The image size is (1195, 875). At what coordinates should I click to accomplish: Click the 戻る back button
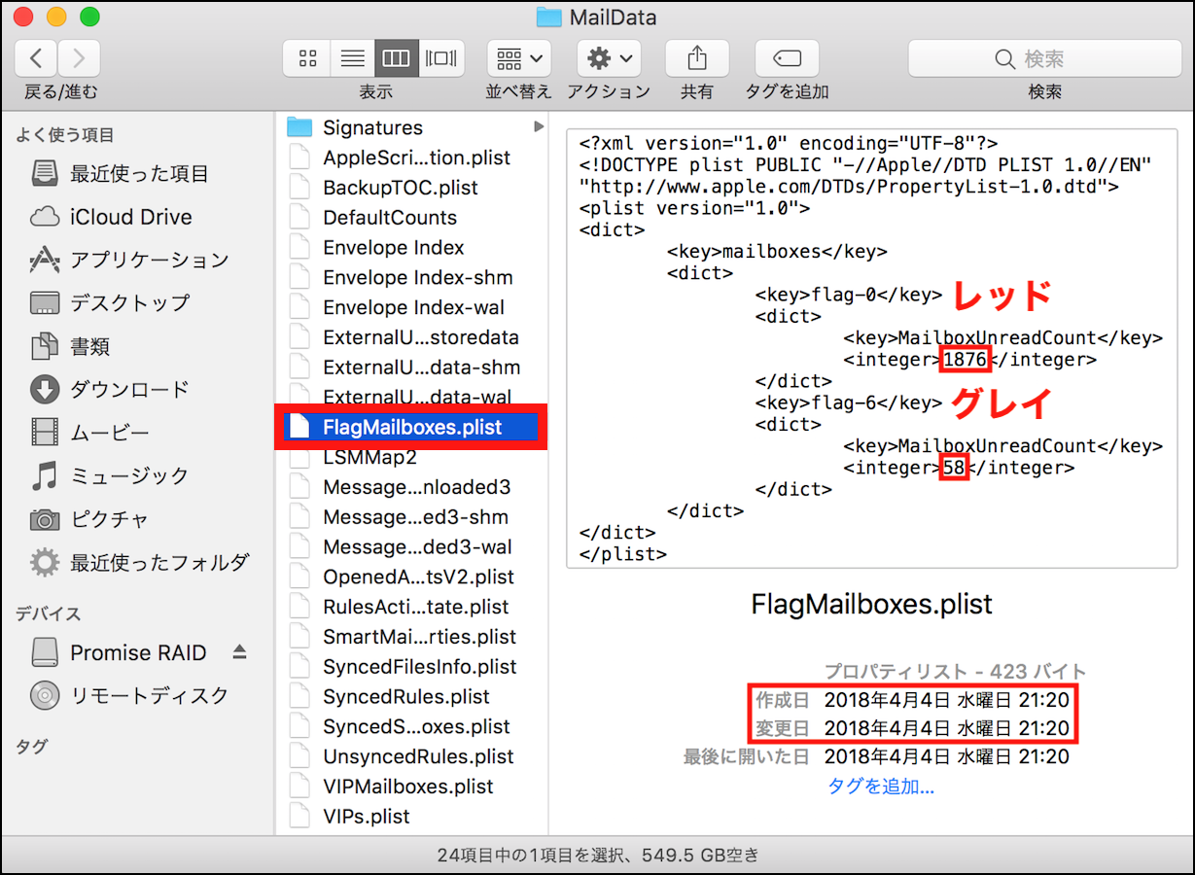click(34, 57)
